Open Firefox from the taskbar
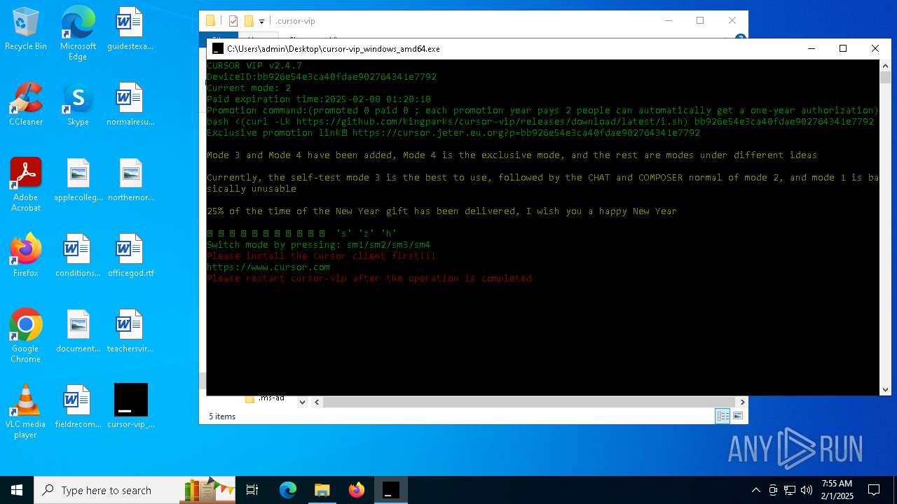The height and width of the screenshot is (504, 897). (357, 490)
